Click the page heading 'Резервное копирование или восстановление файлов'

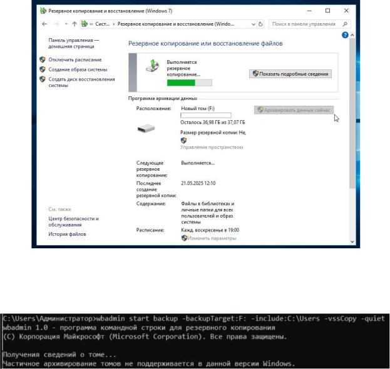coord(205,44)
